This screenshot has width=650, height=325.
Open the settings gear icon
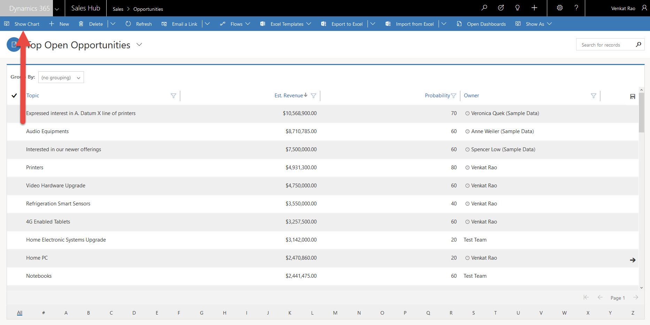tap(559, 8)
